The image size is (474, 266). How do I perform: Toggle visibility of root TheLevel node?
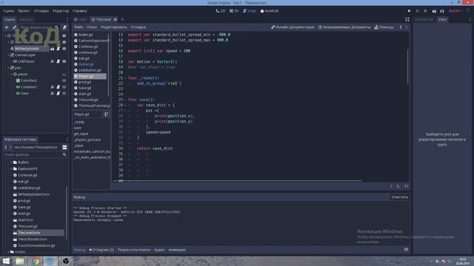click(64, 35)
